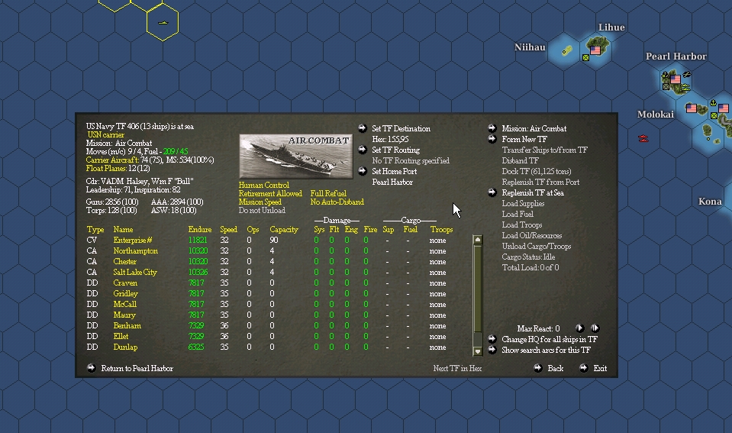Click Replenish TF from Port option
Viewport: 732px width, 433px height.
click(x=540, y=182)
